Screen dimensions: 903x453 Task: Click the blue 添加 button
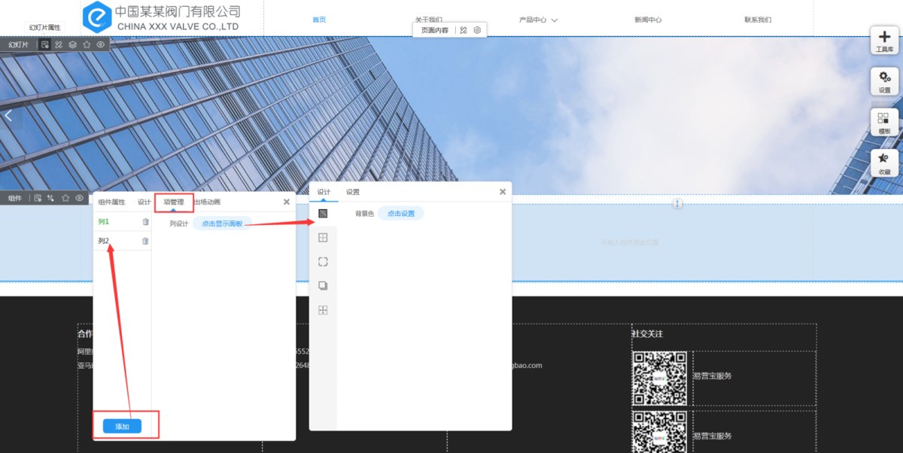pyautogui.click(x=122, y=427)
